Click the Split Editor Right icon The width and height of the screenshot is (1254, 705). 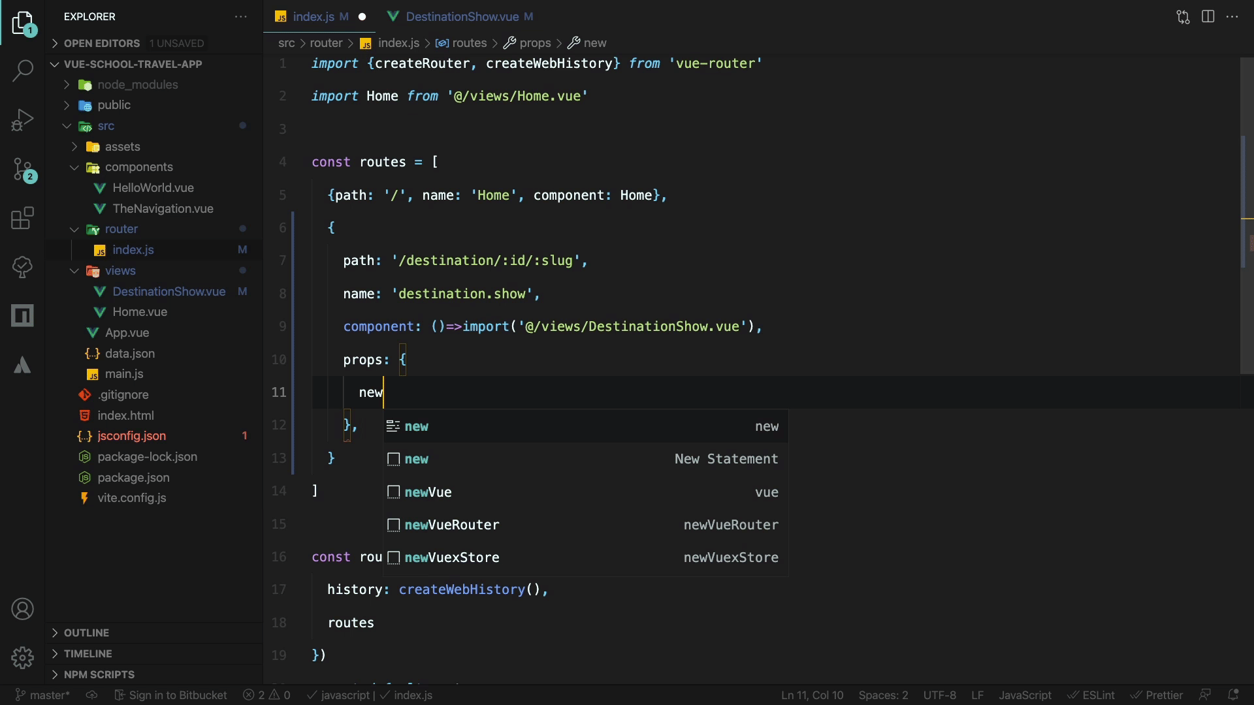click(1208, 16)
